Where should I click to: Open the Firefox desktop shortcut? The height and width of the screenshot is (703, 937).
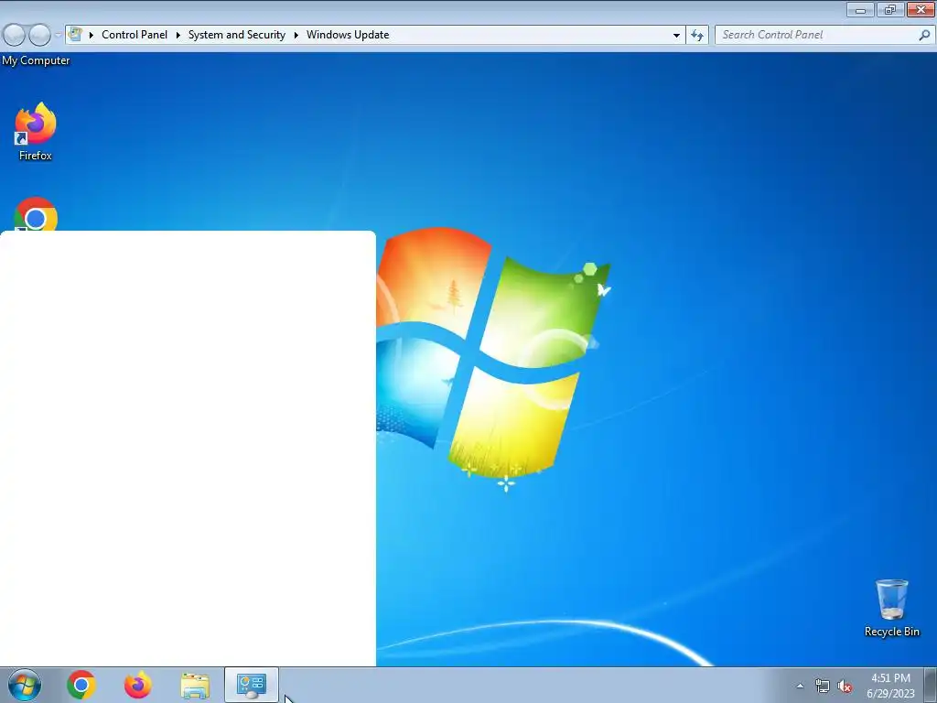pyautogui.click(x=36, y=132)
